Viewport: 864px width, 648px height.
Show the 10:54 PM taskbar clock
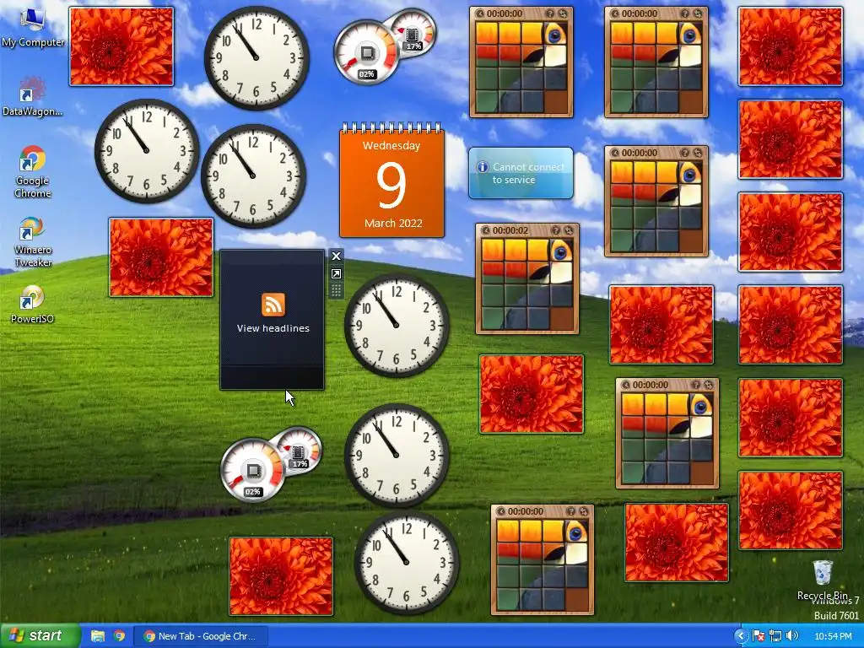point(833,636)
